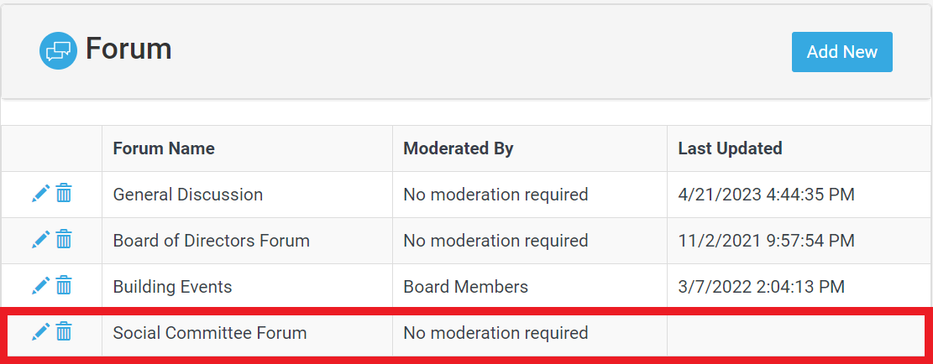
Task: Click the Moderated By column header
Action: (x=458, y=148)
